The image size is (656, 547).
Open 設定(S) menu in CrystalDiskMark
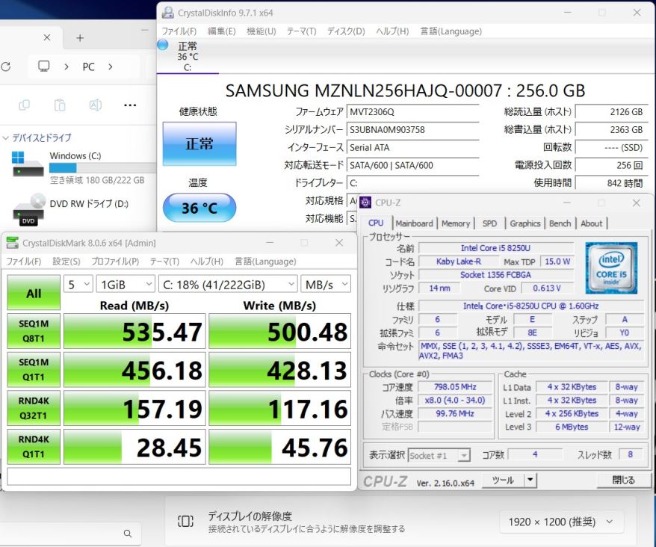point(66,262)
